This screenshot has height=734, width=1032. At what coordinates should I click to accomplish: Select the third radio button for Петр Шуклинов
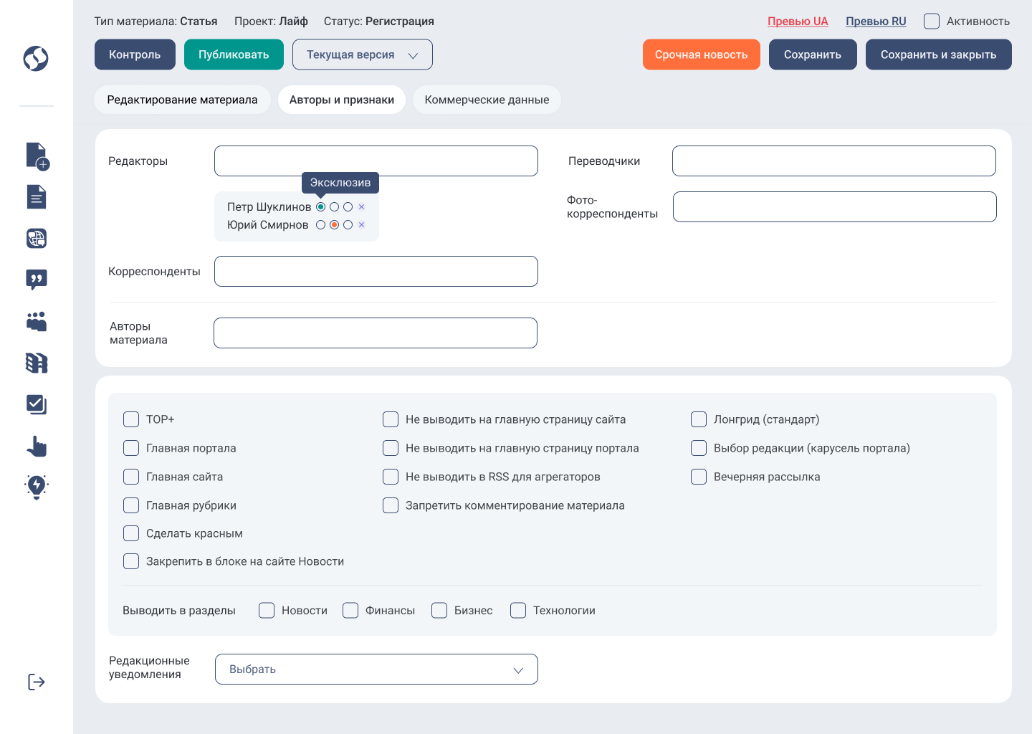pyautogui.click(x=348, y=207)
